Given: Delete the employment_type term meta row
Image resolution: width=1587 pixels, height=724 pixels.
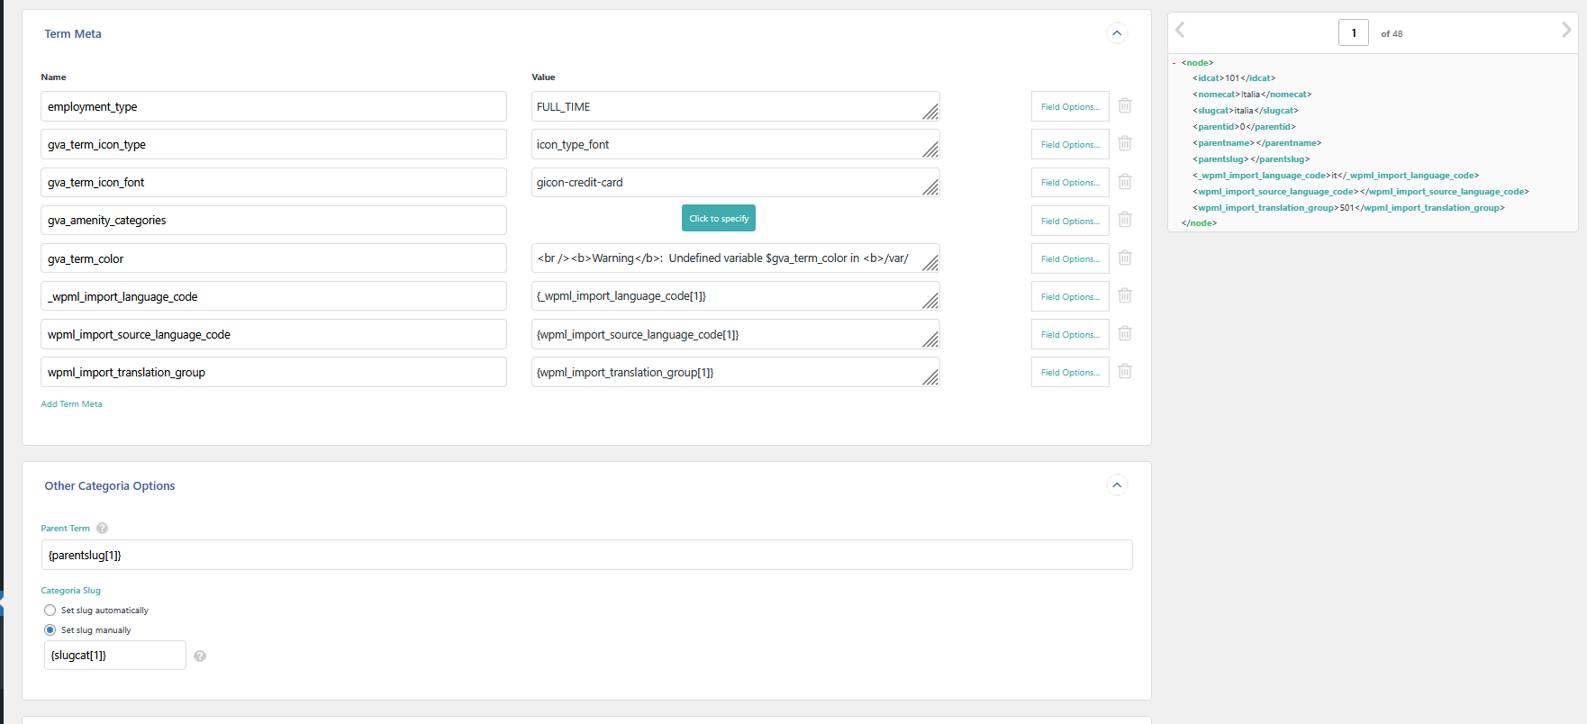Looking at the screenshot, I should (1125, 106).
